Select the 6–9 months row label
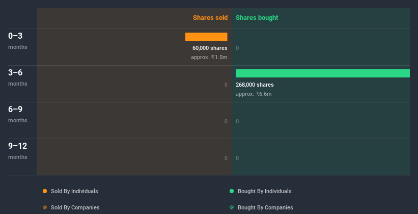 (18, 114)
